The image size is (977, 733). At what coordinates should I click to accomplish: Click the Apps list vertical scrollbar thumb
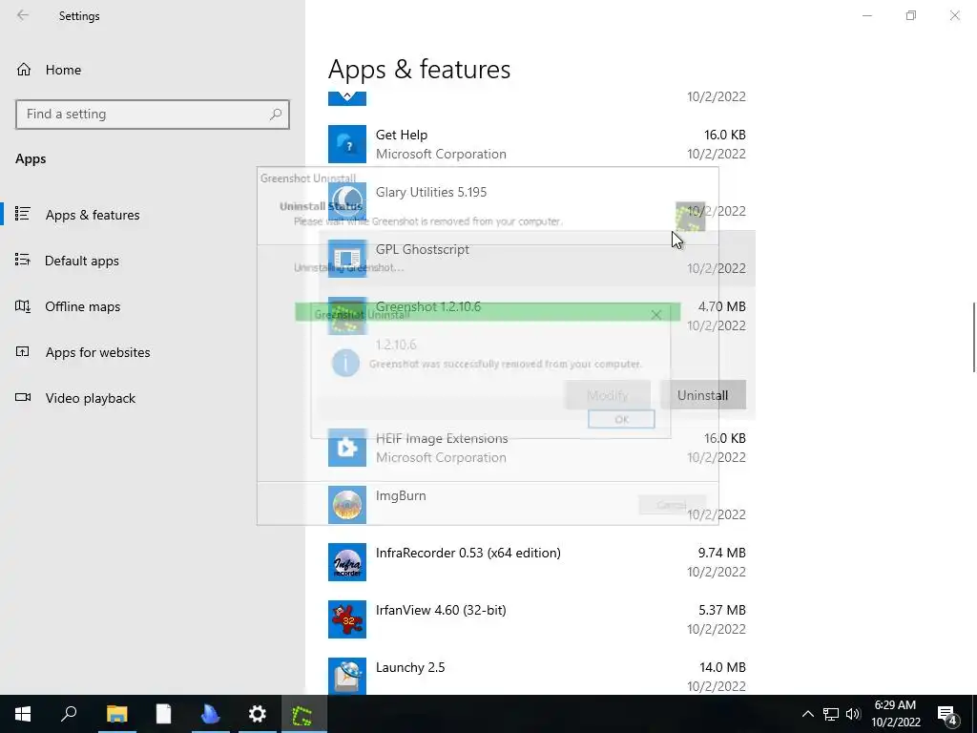point(974,337)
